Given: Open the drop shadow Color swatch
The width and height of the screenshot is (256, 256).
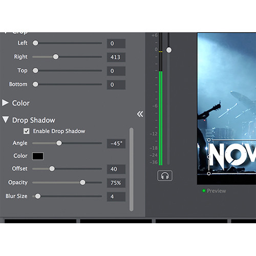Looking at the screenshot, I should pyautogui.click(x=38, y=156).
